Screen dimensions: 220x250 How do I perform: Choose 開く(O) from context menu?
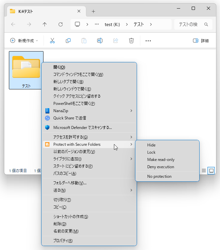(x=89, y=67)
